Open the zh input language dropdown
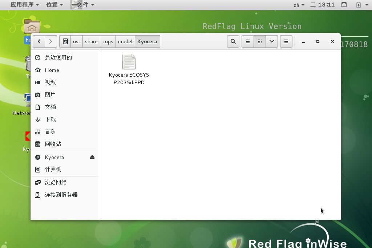372x248 pixels. click(x=299, y=5)
